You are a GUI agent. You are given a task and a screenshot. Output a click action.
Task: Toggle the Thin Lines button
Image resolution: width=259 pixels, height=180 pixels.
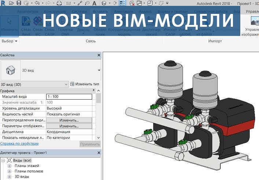(x=123, y=3)
